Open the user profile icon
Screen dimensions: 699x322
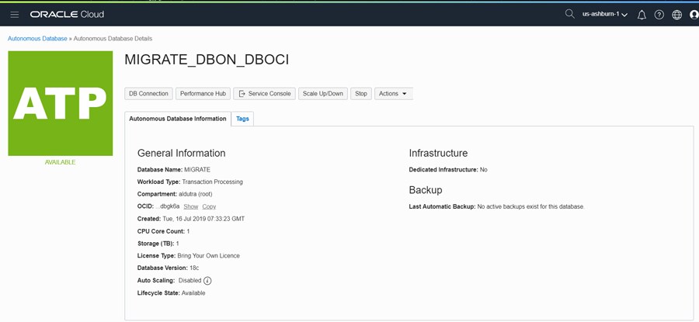(694, 15)
